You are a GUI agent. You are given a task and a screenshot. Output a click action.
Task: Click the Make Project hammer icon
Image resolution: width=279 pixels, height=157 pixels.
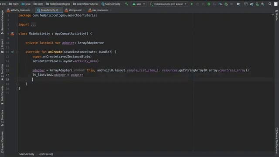[126, 4]
